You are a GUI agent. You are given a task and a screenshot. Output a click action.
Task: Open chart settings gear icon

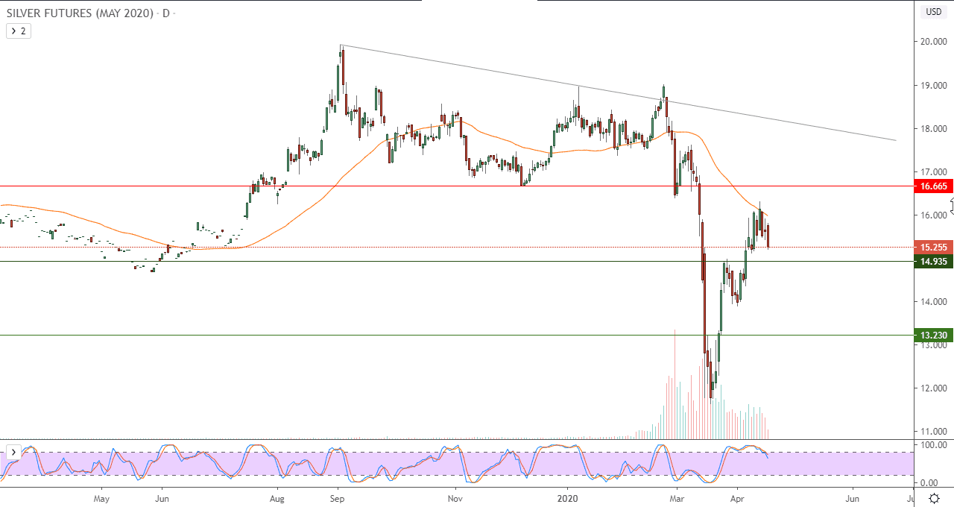[x=935, y=498]
